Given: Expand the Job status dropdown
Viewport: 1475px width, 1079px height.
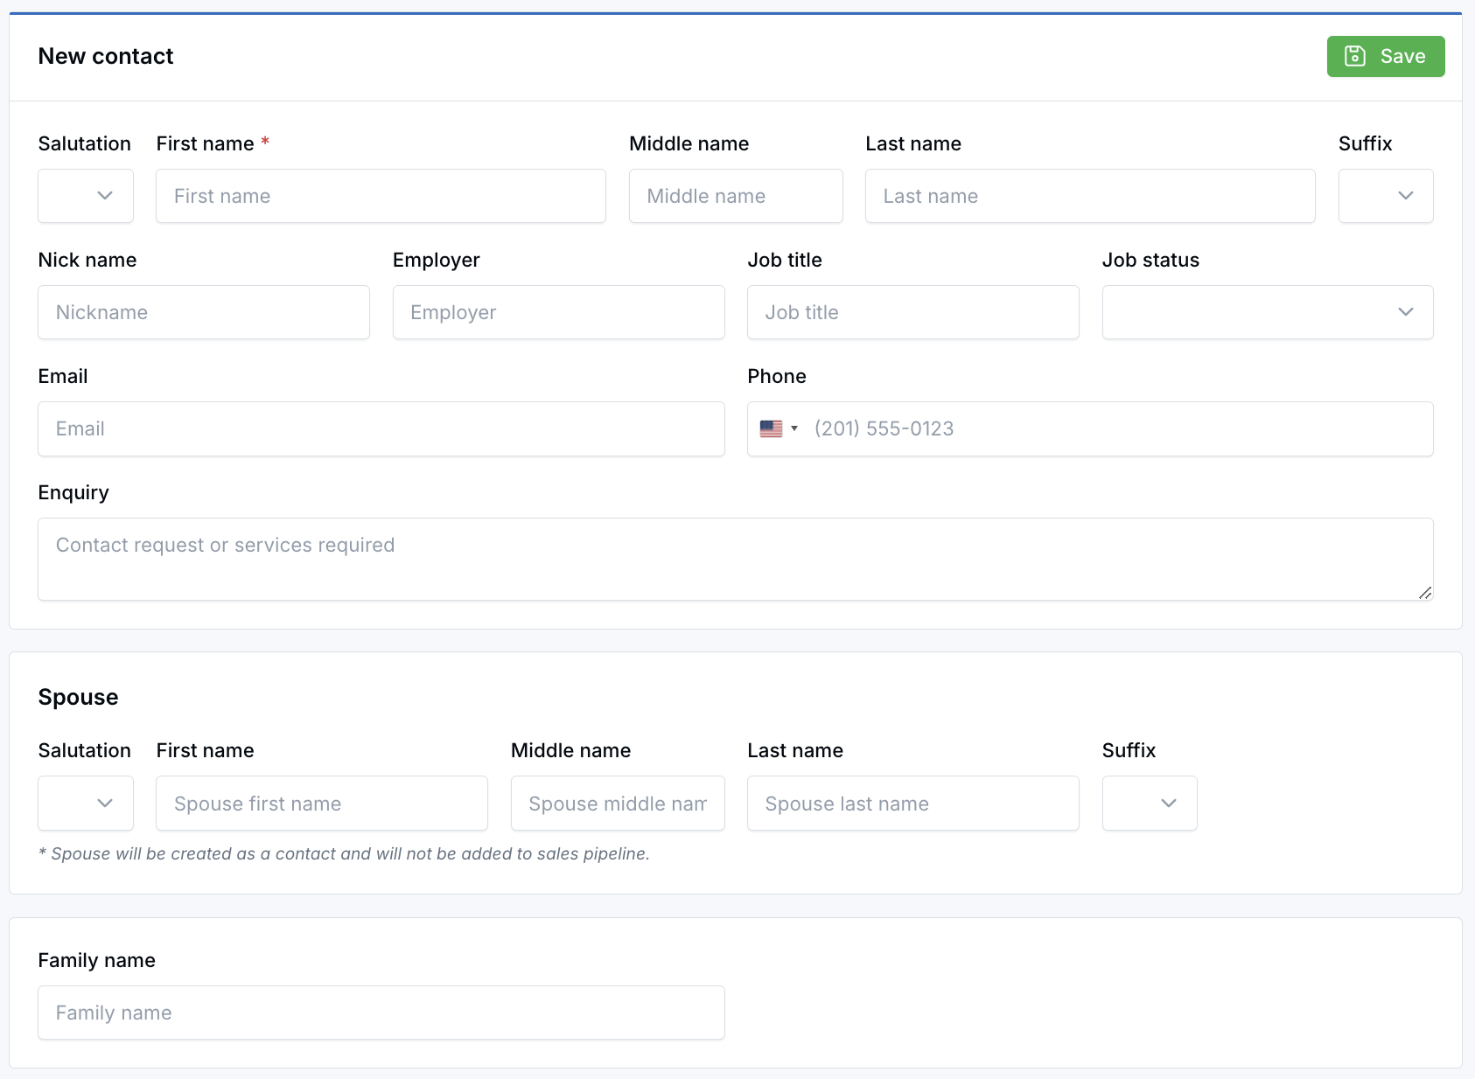Looking at the screenshot, I should (1267, 312).
